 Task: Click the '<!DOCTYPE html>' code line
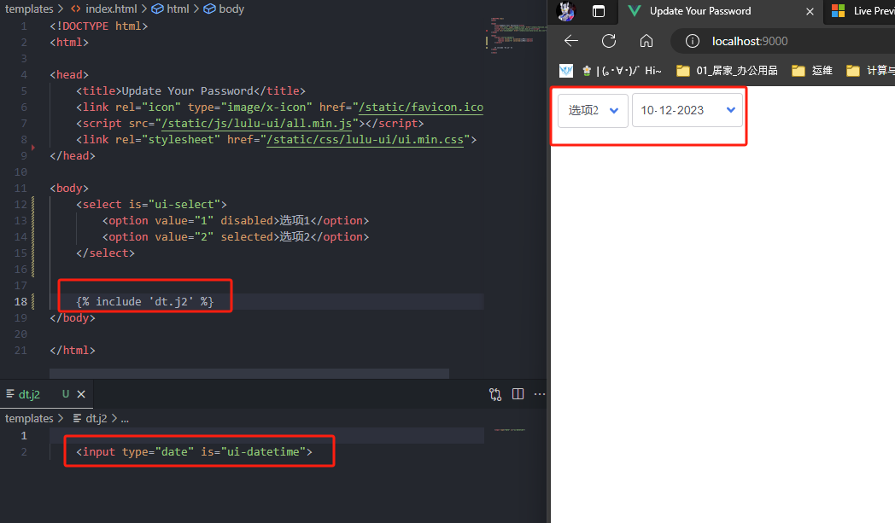pyautogui.click(x=99, y=26)
